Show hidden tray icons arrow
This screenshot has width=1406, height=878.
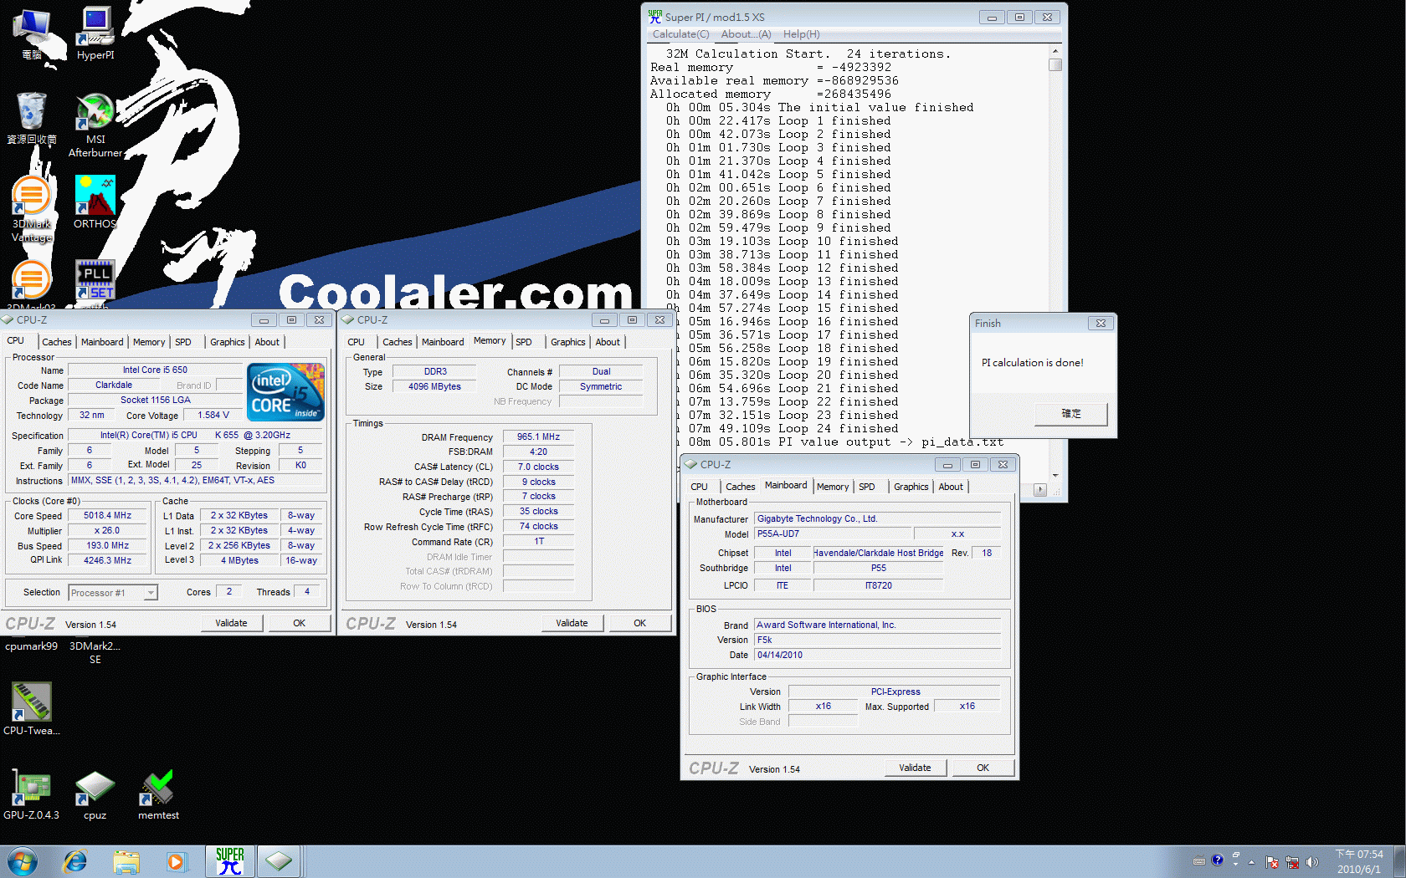pos(1251,861)
